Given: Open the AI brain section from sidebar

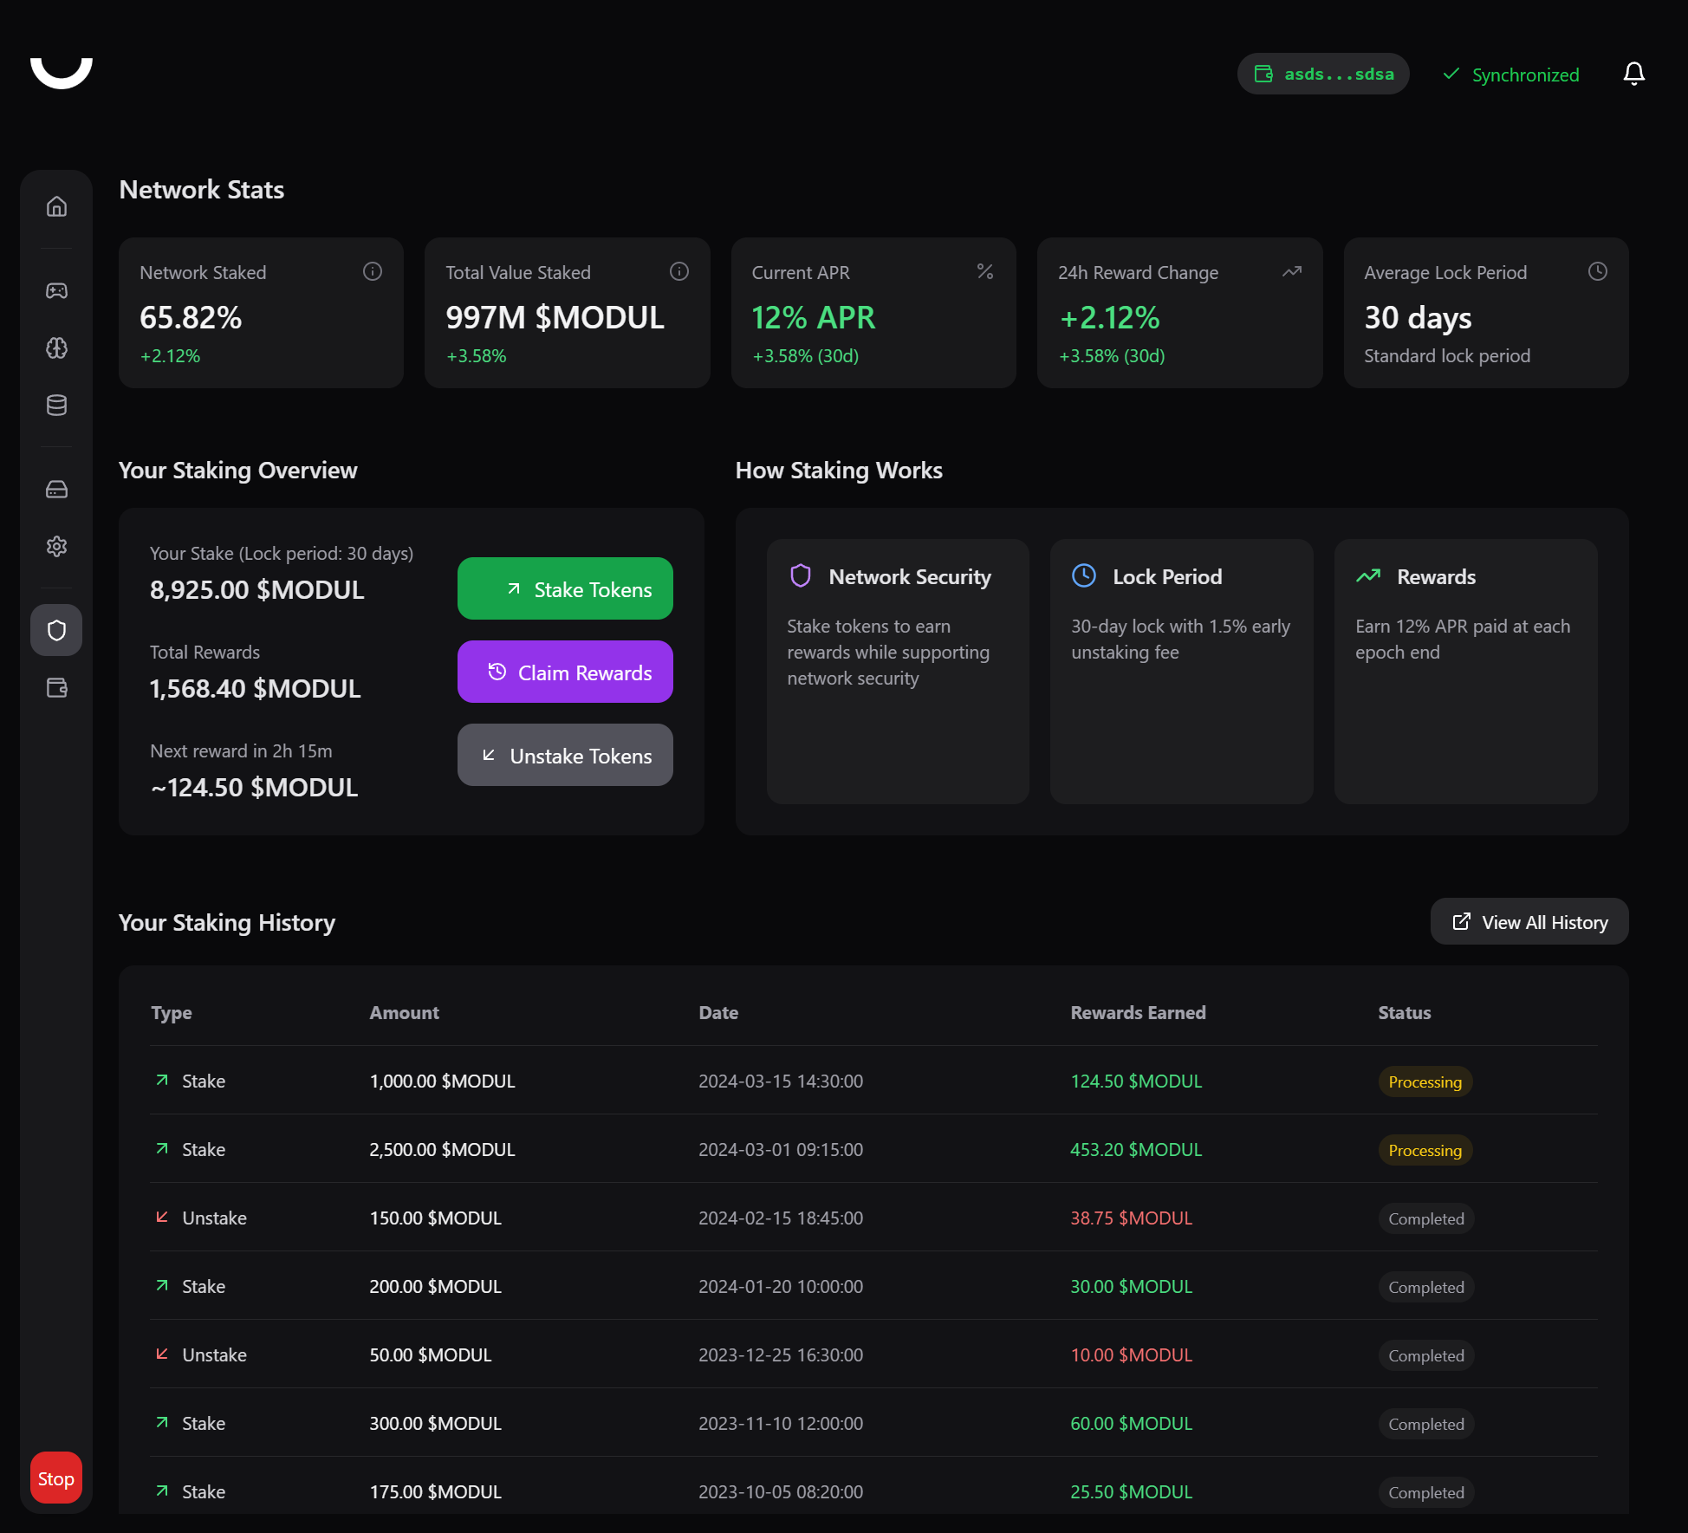Looking at the screenshot, I should click(55, 348).
